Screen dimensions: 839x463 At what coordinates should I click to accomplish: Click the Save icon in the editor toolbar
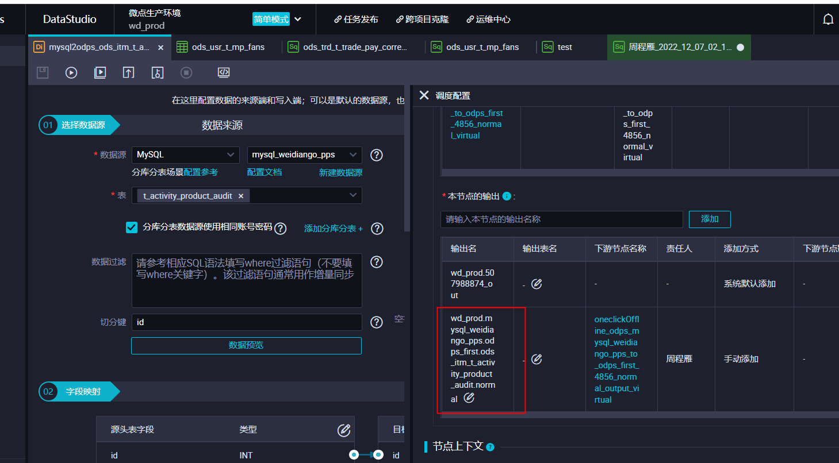[x=43, y=72]
